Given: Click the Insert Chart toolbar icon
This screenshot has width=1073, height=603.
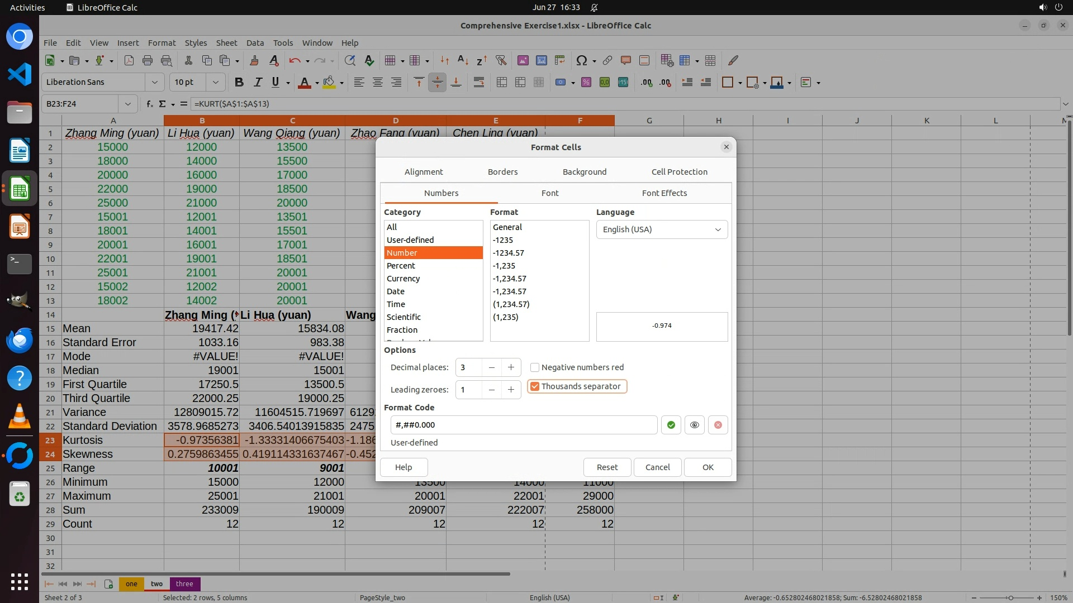Looking at the screenshot, I should 541,60.
